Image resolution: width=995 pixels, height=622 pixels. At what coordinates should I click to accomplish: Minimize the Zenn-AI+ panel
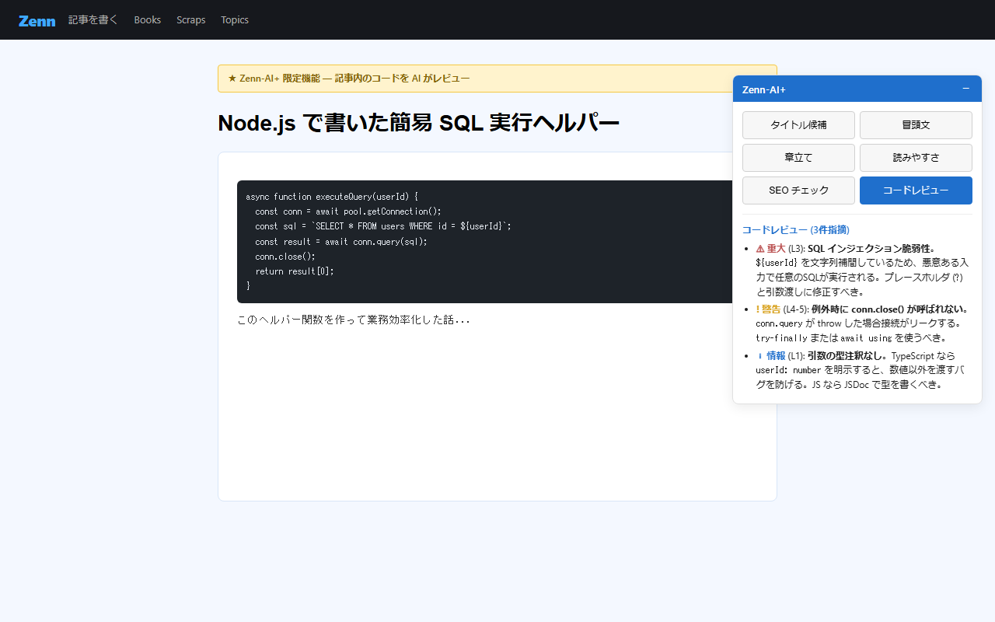click(x=965, y=89)
